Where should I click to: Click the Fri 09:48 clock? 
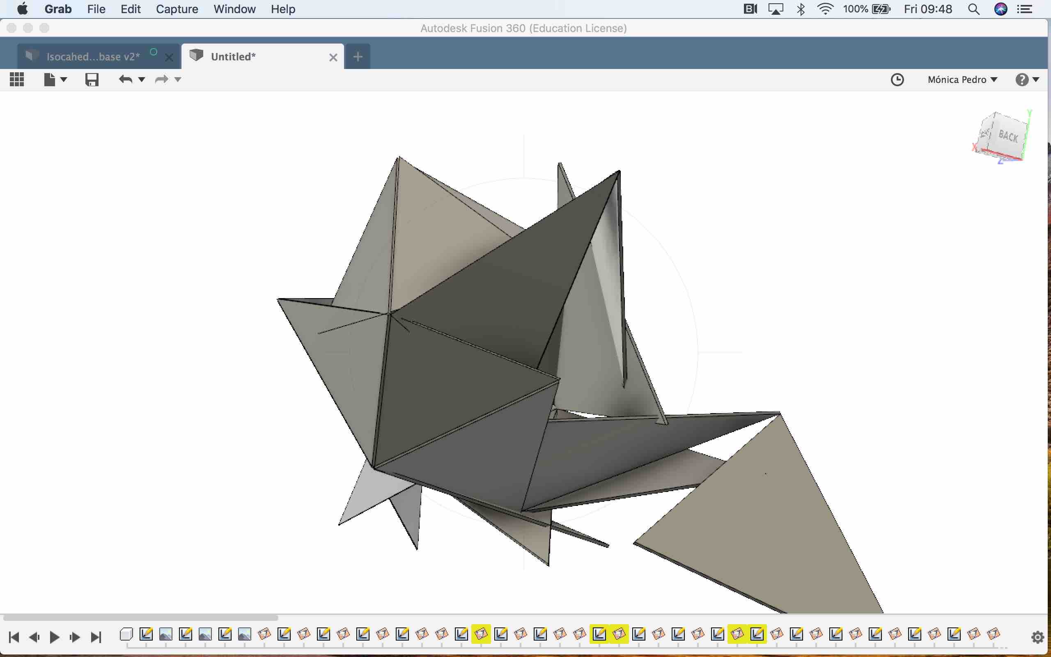point(928,9)
